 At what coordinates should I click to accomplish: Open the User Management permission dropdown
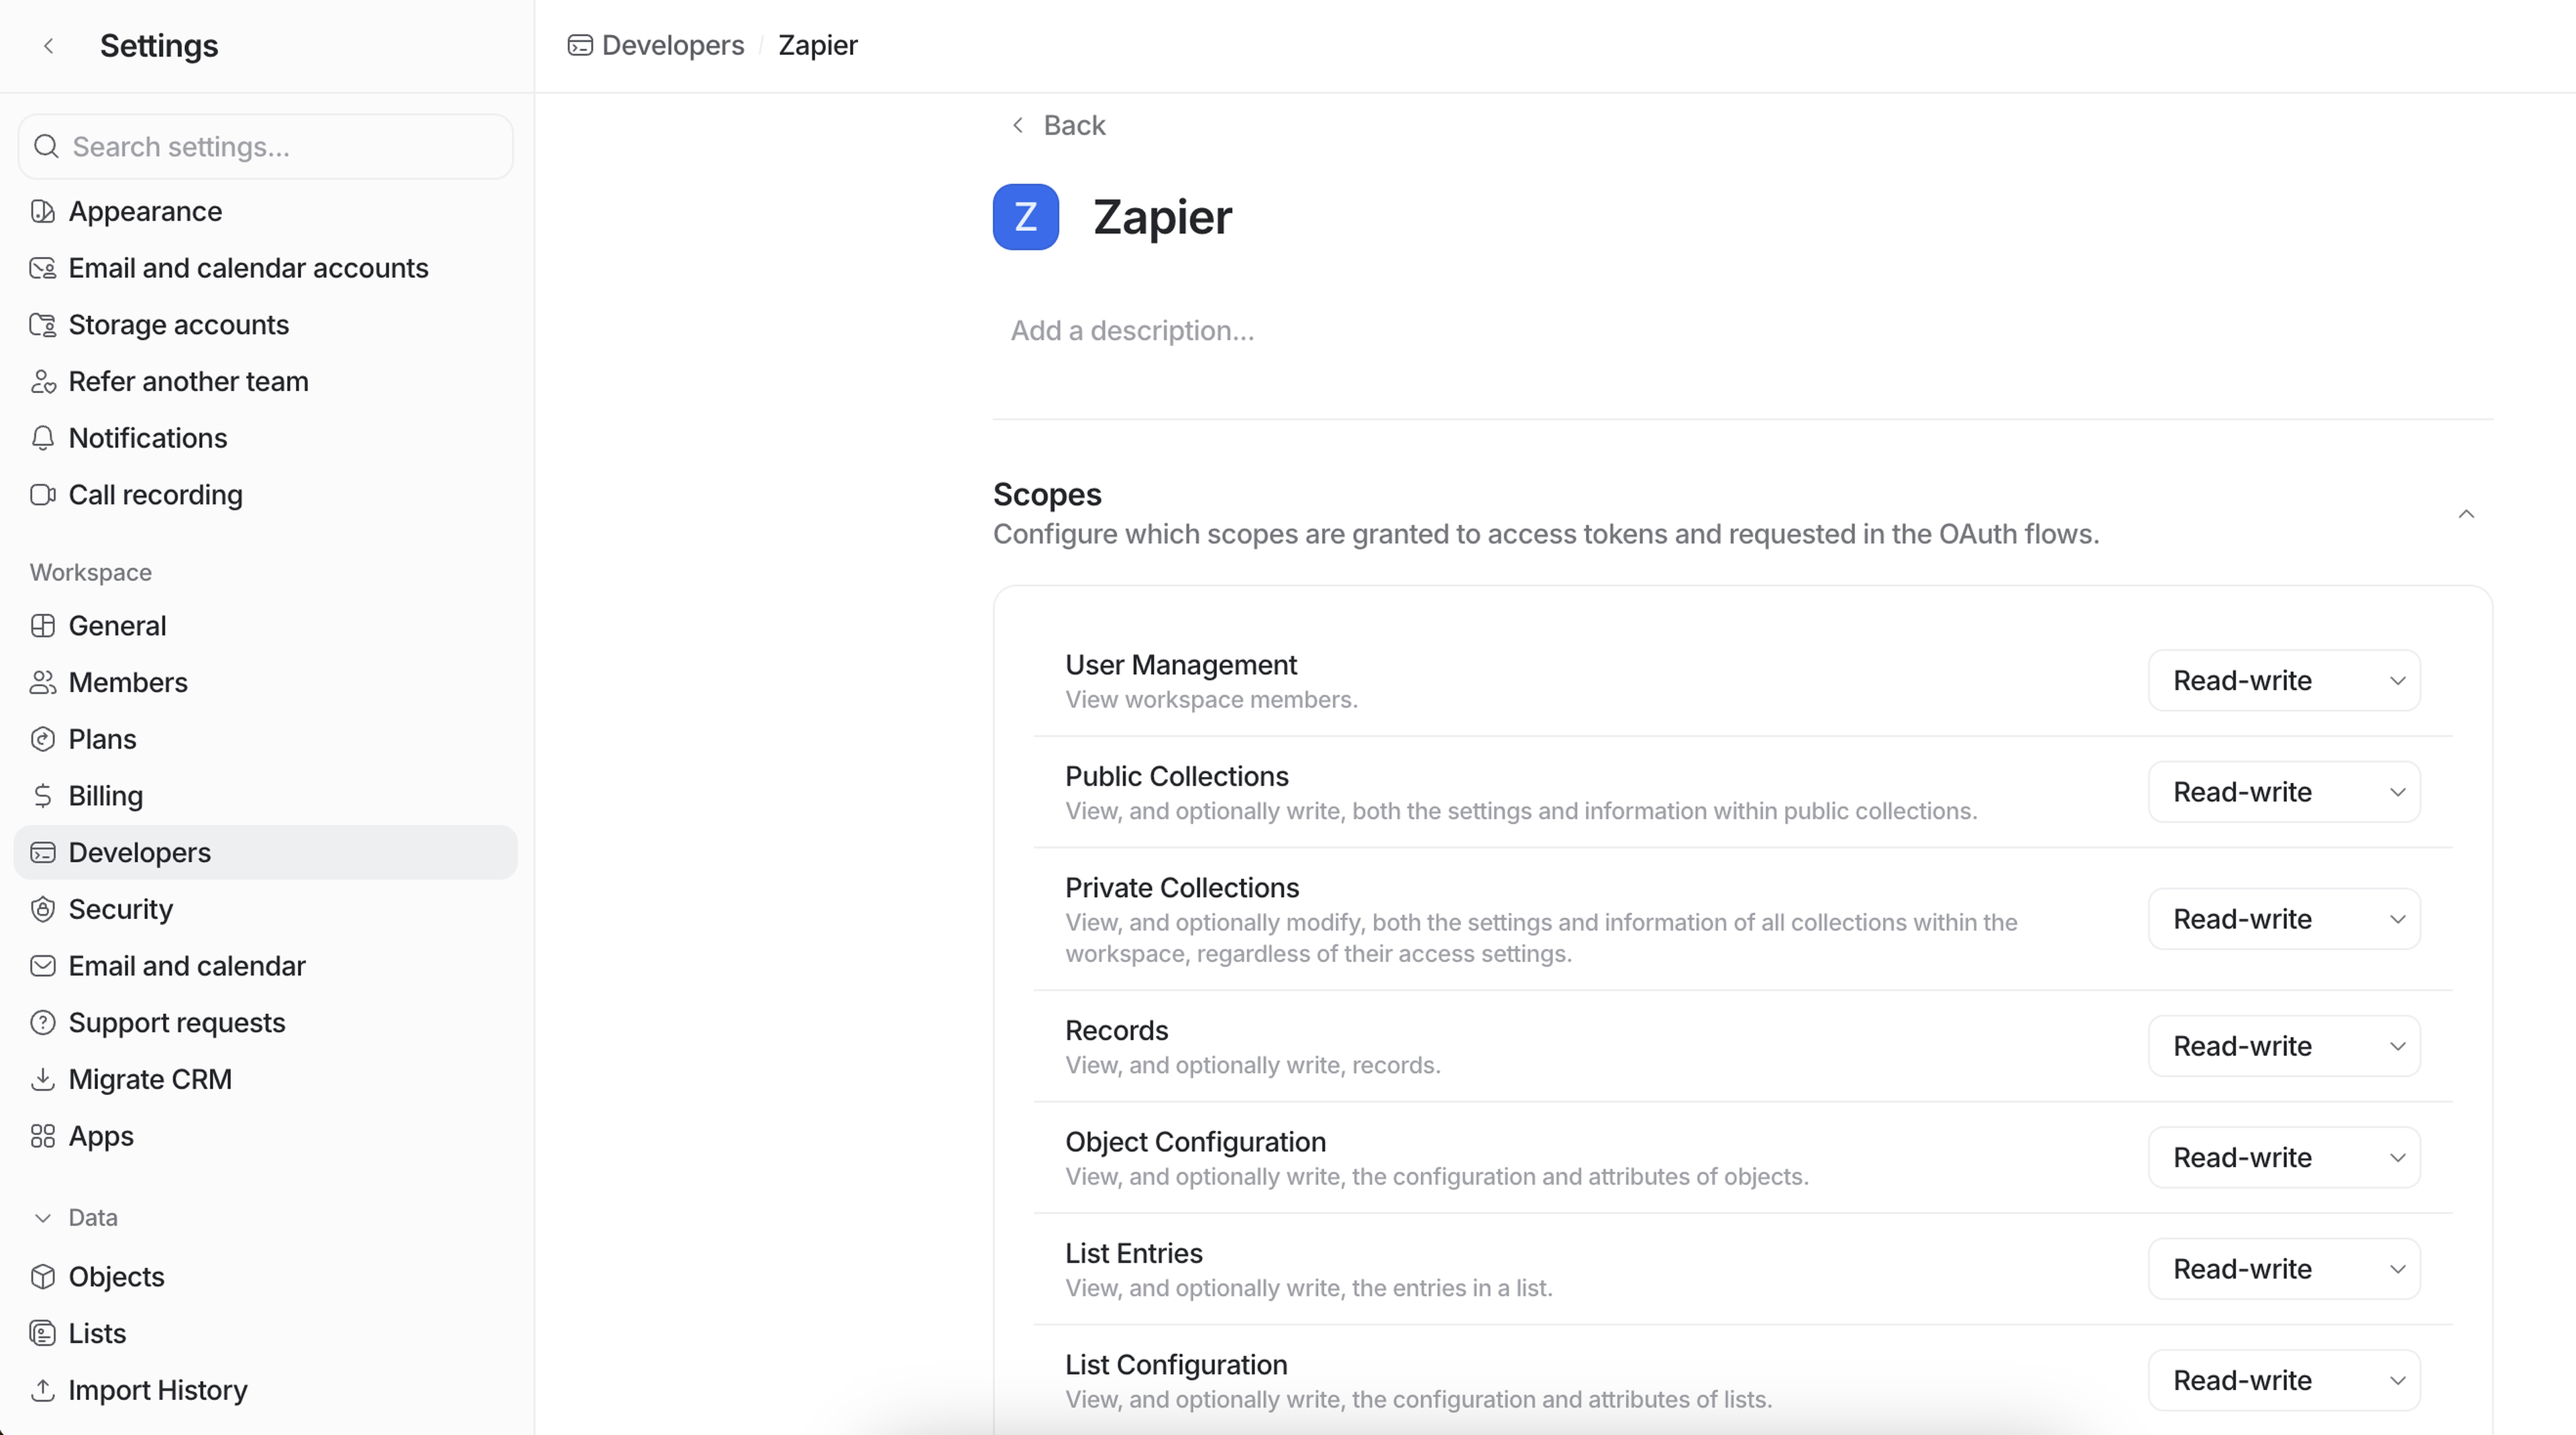2283,681
